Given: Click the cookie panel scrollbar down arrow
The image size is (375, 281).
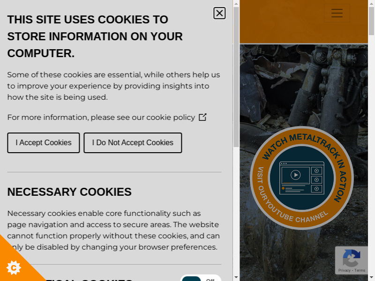Looking at the screenshot, I should click(x=236, y=277).
